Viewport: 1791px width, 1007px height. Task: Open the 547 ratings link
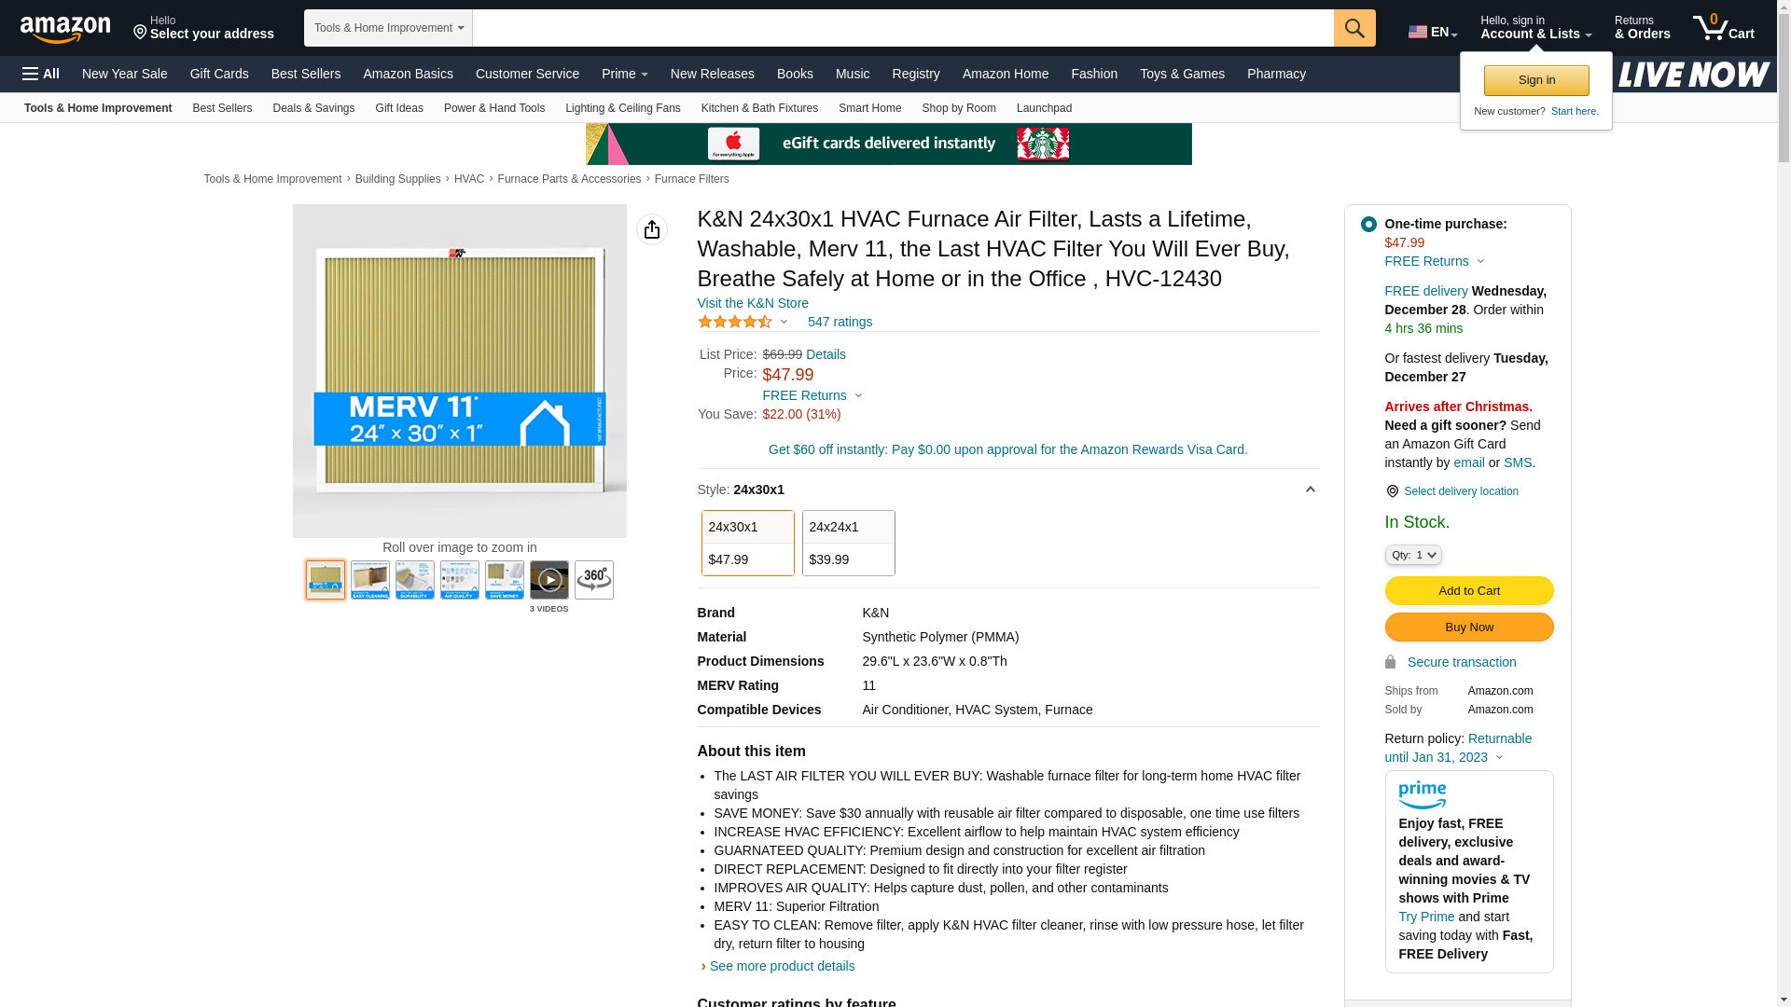click(840, 322)
